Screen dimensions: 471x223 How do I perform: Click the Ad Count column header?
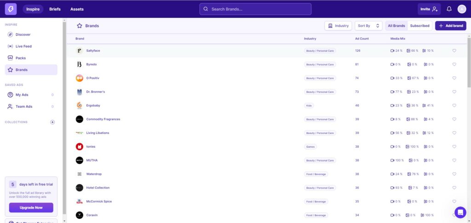[362, 39]
